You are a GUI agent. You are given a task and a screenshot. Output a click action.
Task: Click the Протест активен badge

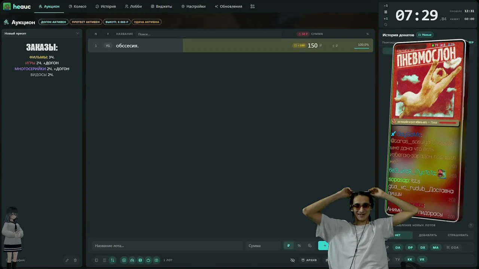point(86,22)
